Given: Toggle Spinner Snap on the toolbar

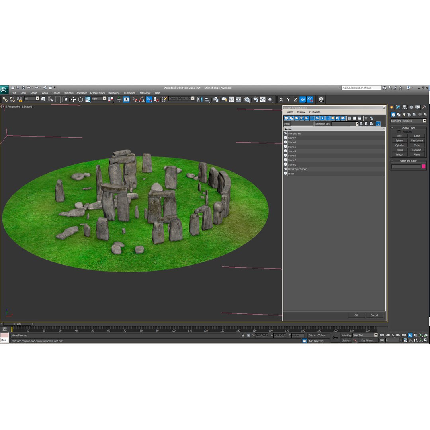Looking at the screenshot, I should [156, 99].
